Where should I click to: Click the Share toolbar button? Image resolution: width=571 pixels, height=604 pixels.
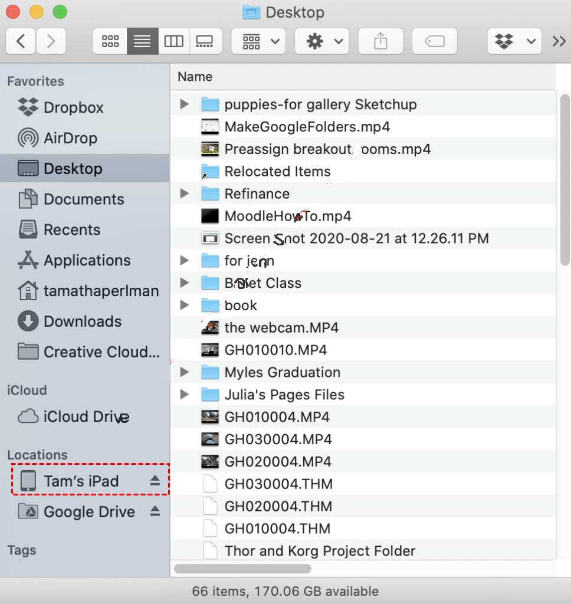(x=380, y=41)
